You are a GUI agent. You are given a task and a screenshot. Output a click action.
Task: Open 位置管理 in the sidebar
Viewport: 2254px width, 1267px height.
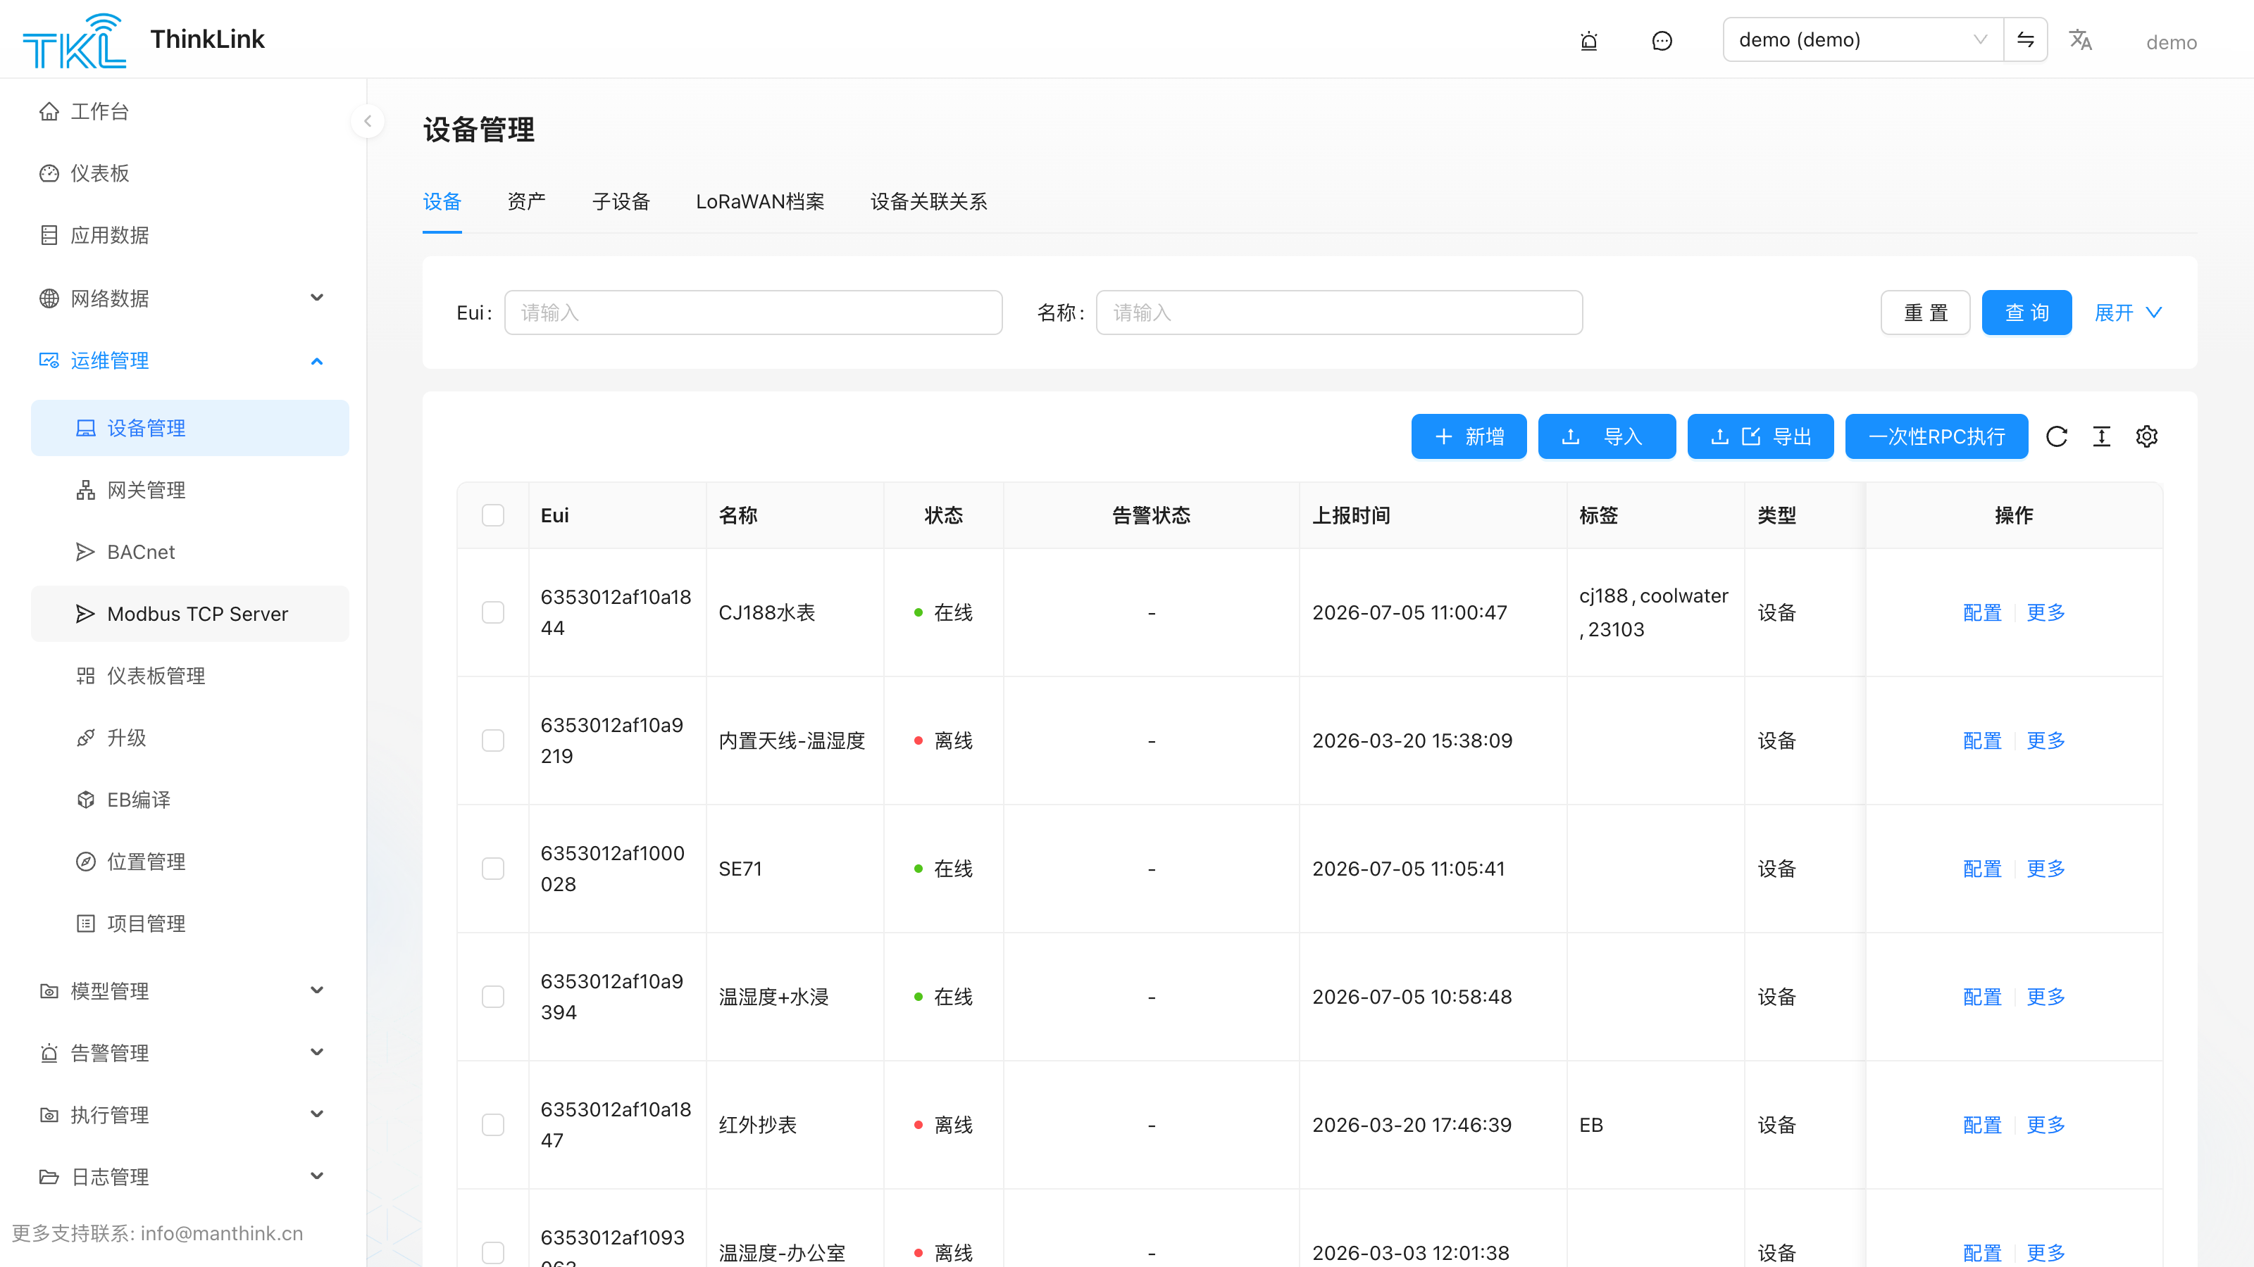[x=190, y=862]
